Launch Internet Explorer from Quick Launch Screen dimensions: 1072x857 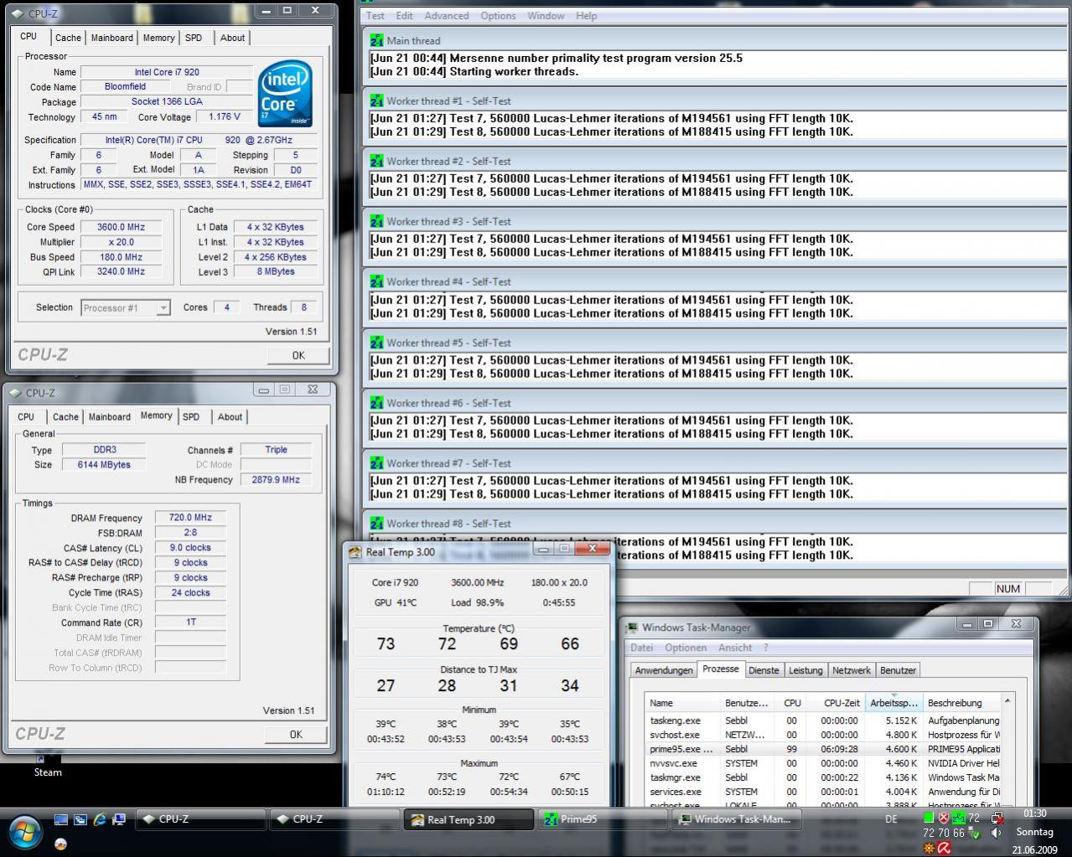point(100,819)
